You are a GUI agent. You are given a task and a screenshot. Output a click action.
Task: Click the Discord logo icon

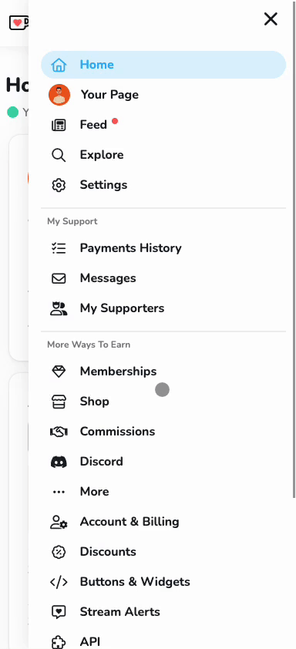[x=59, y=462]
